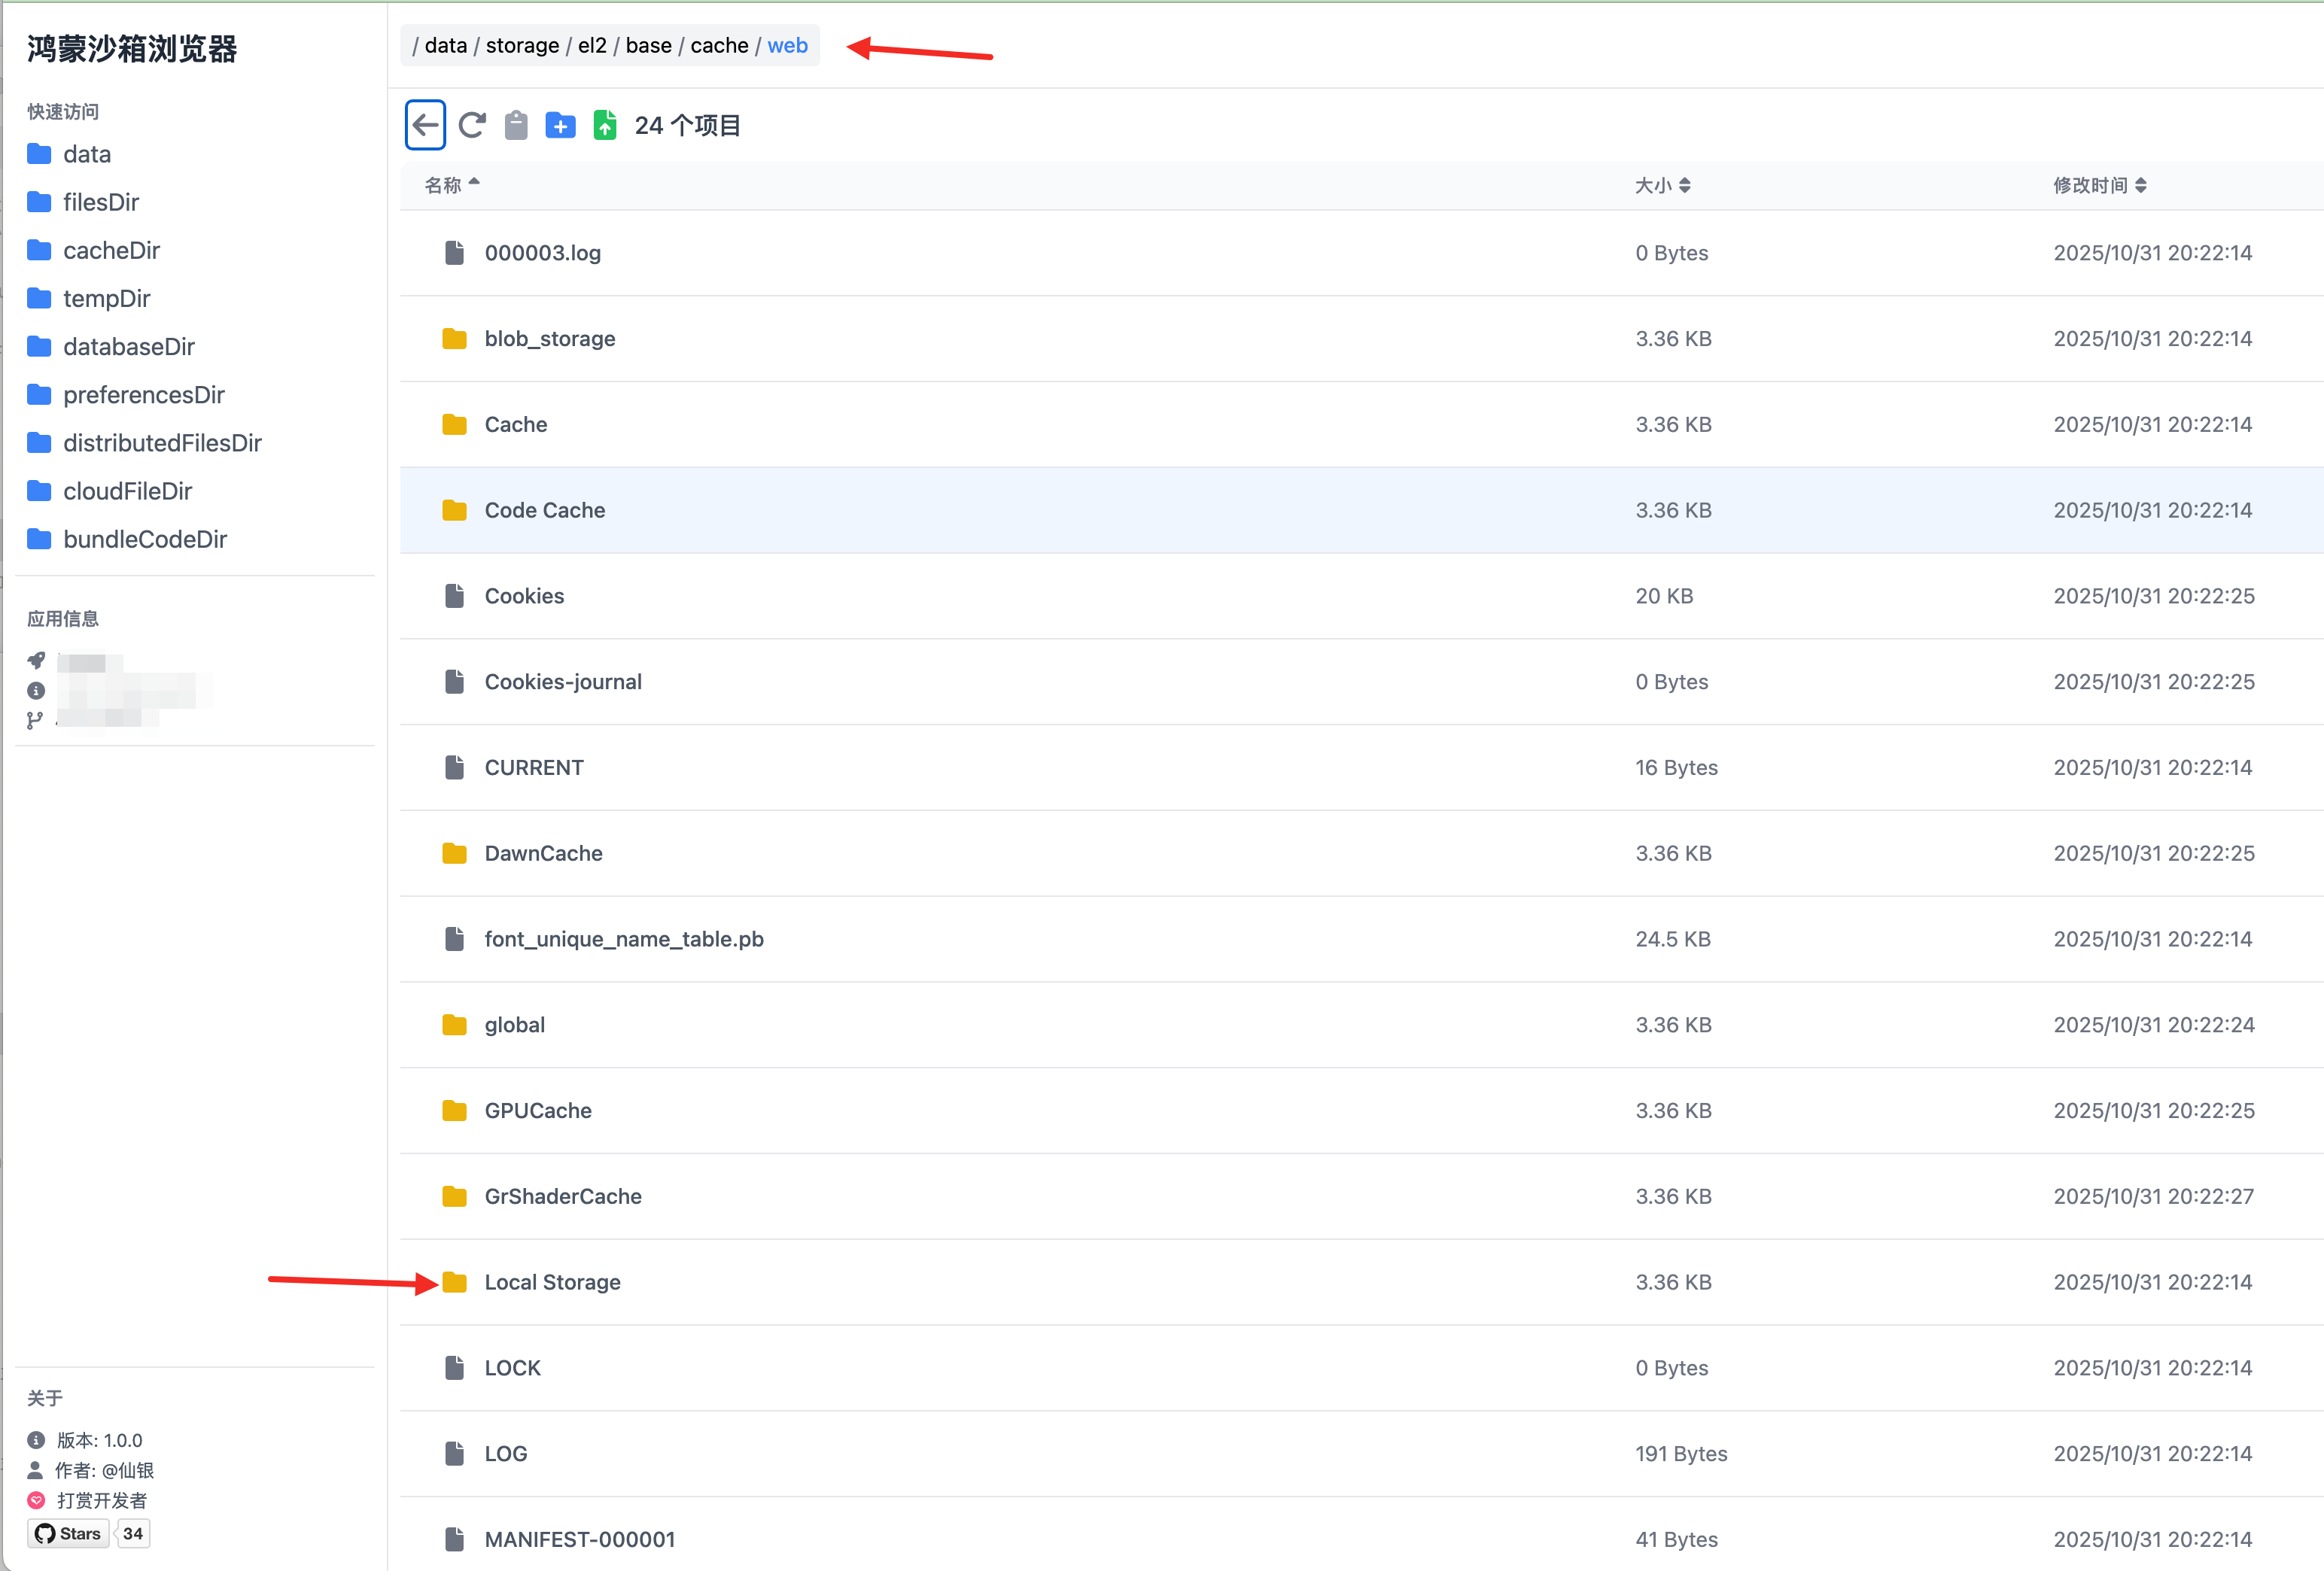Select the font_unique_name_table.pb file
2324x1571 pixels.
click(623, 939)
